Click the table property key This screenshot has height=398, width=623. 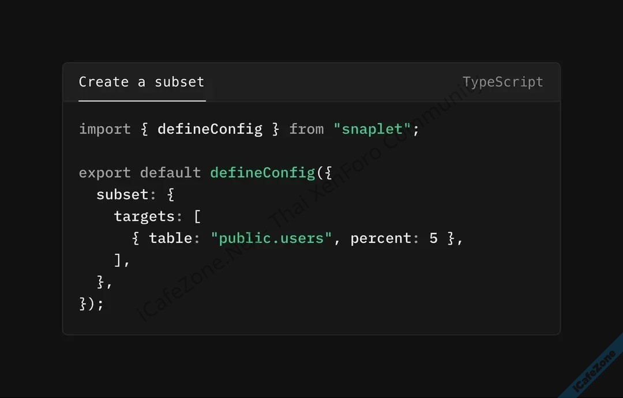[x=170, y=238]
